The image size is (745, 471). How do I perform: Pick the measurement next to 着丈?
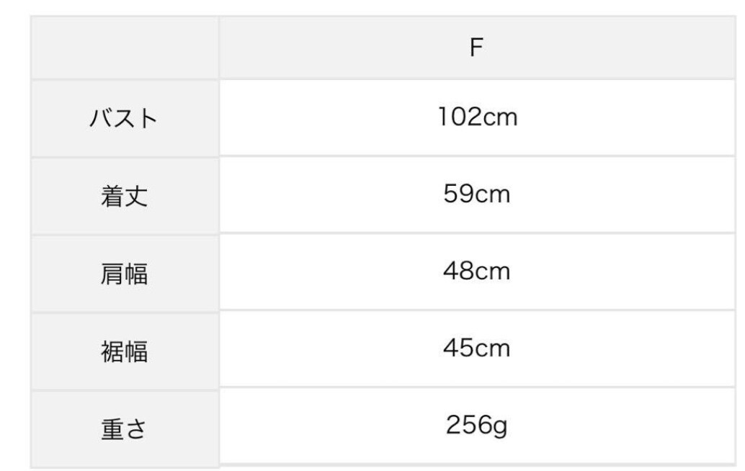tap(476, 194)
